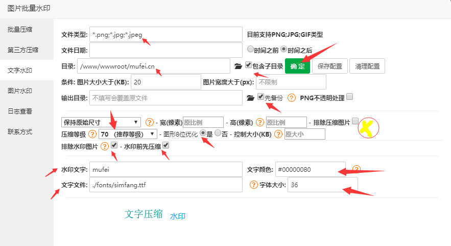Click the 文字颜色 #00000080 color field
The height and width of the screenshot is (246, 451).
[x=310, y=169]
